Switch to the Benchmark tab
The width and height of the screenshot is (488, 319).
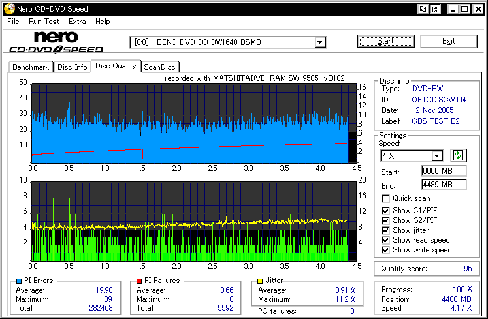[x=31, y=67]
